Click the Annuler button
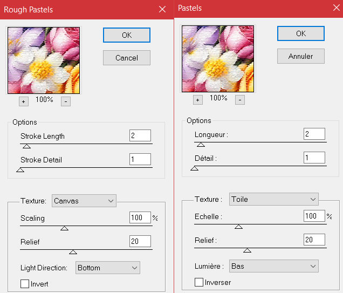Screen dimensions: 343x293 pos(301,56)
